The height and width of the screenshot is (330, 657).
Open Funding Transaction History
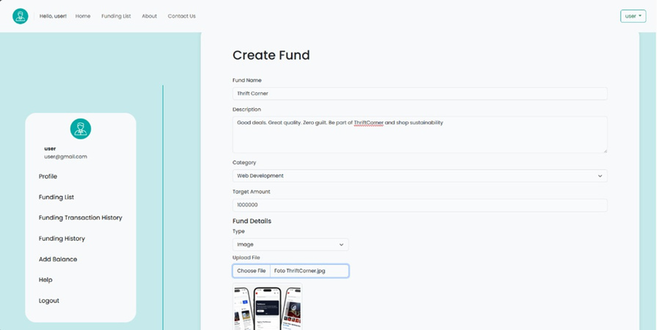click(80, 218)
